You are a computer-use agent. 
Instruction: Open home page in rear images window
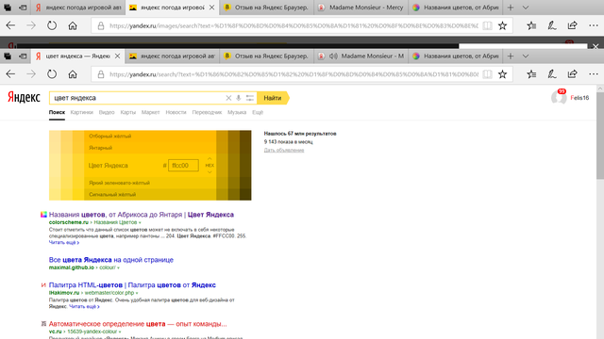[73, 25]
